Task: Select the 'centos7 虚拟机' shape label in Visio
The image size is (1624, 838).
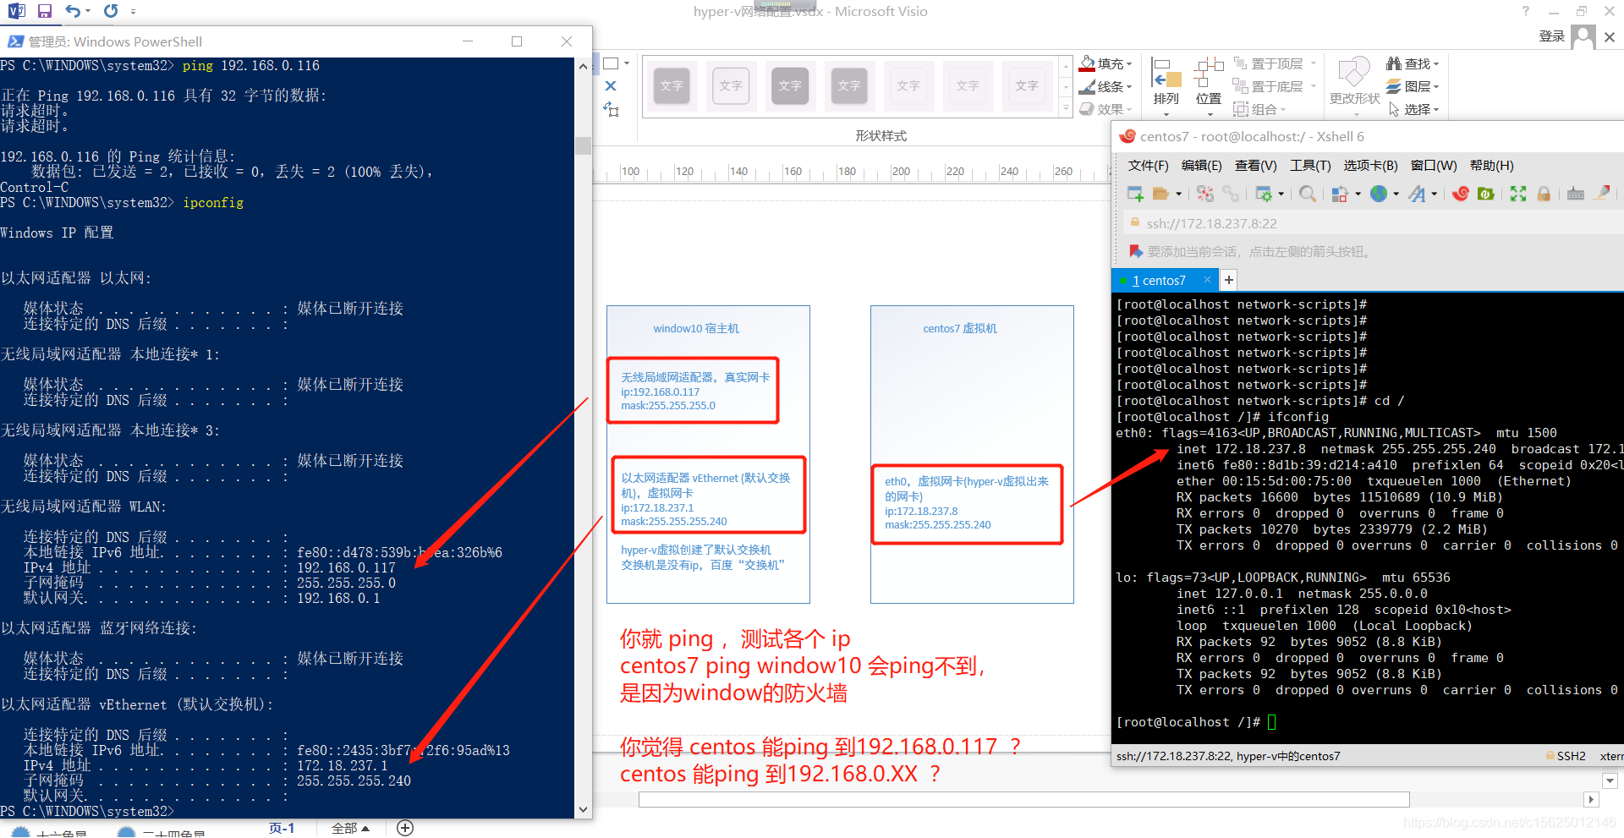Action: point(960,329)
